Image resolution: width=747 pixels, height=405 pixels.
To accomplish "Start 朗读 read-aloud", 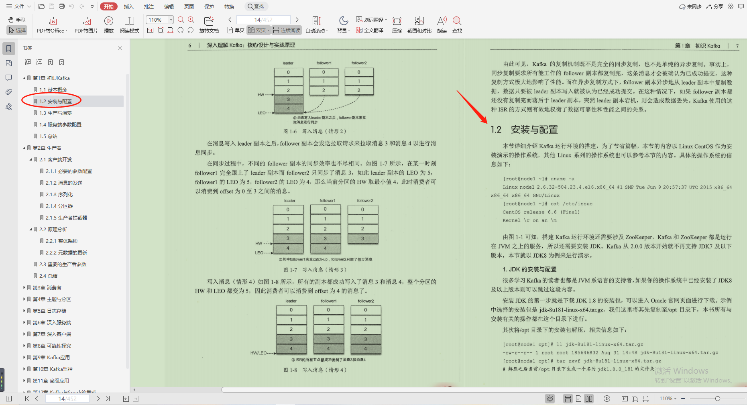I will (442, 25).
